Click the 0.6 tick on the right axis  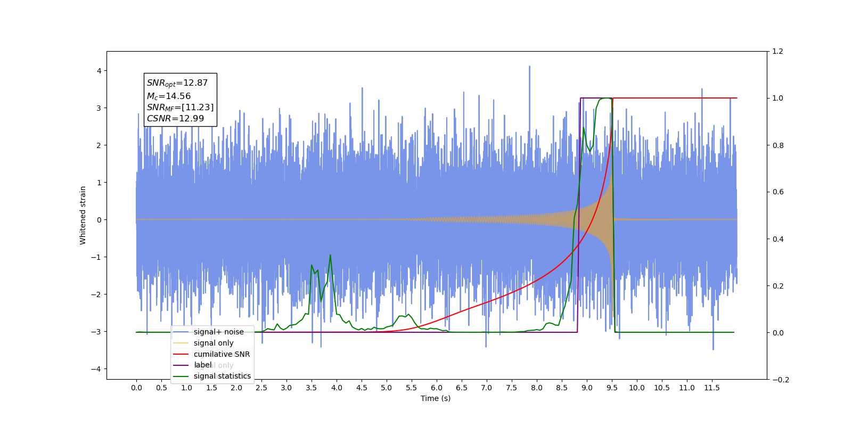coord(778,192)
